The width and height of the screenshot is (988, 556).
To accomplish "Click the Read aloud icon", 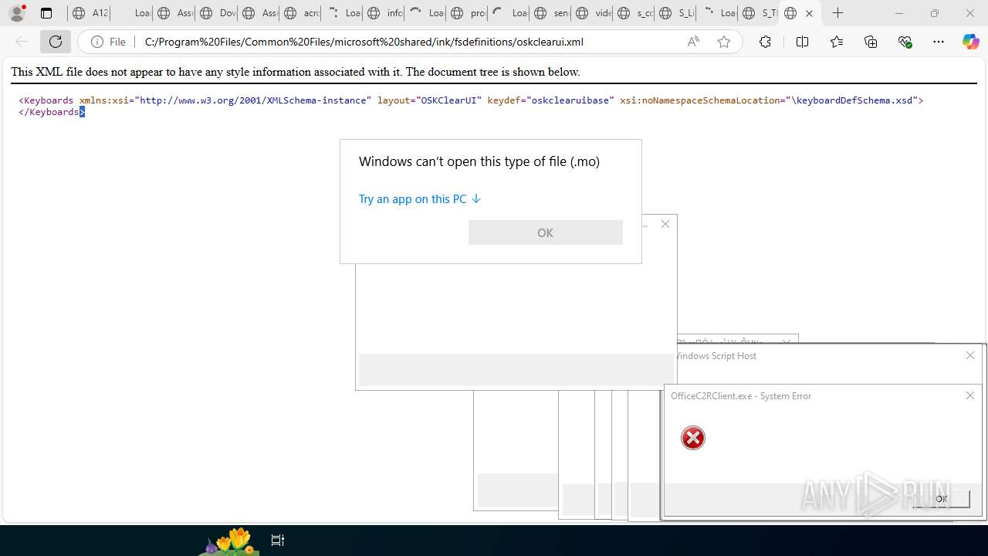I will [x=693, y=42].
